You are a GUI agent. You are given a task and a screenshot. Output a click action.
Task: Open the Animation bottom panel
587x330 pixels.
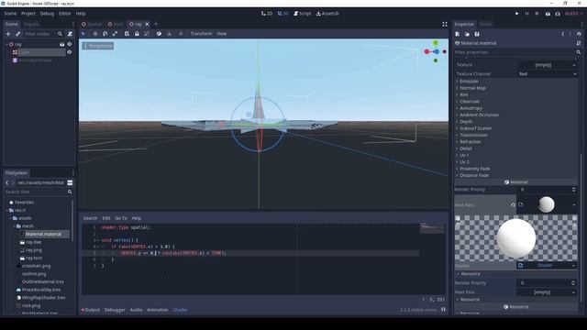point(157,310)
